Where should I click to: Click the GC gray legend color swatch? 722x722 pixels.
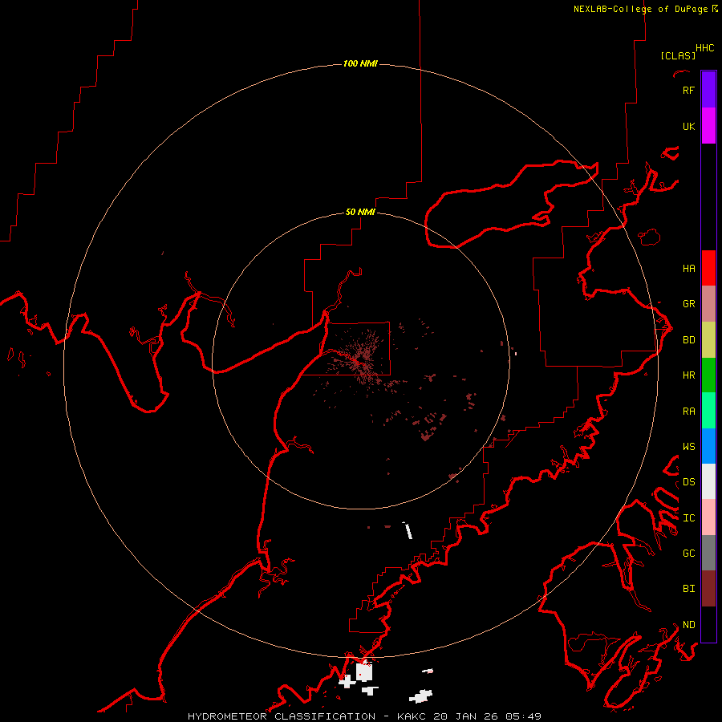point(708,553)
